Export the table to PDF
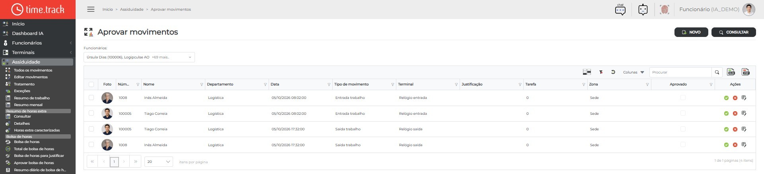The image size is (764, 174). coord(746,72)
